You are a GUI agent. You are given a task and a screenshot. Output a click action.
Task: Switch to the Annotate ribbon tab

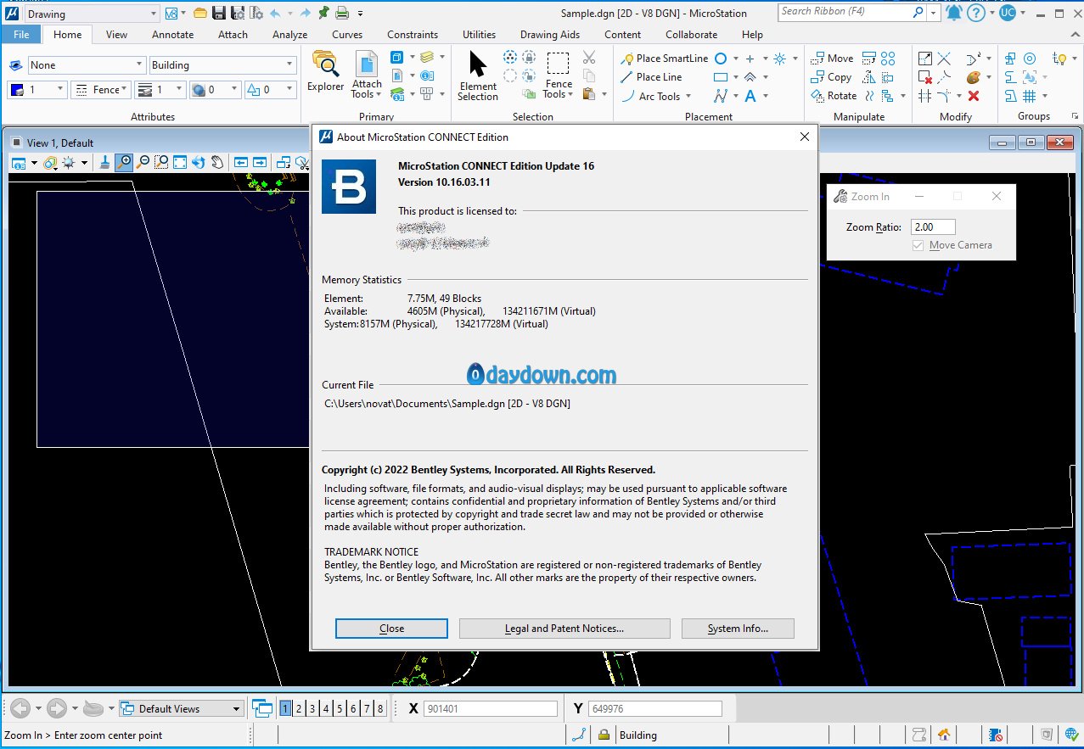[172, 35]
